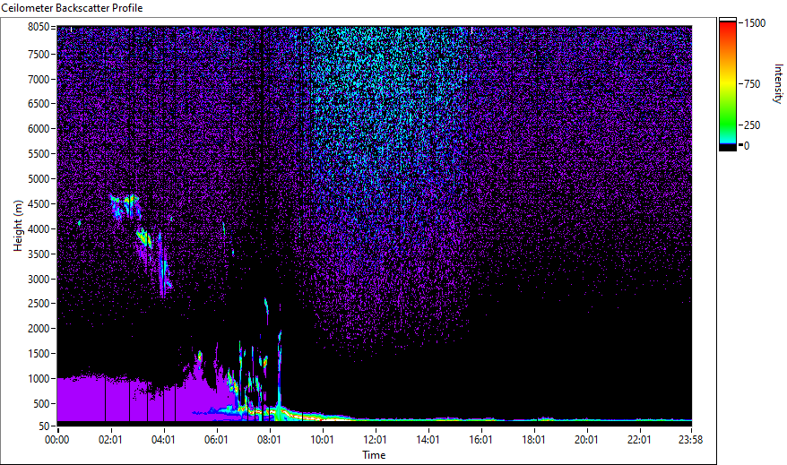
Task: Click the 250 Intensity scale marker
Action: click(752, 125)
